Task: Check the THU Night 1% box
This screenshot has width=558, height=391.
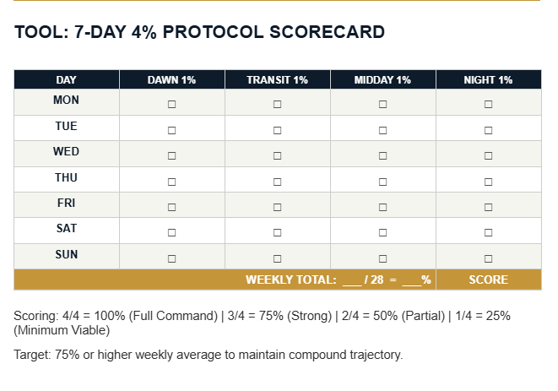Action: pos(488,182)
